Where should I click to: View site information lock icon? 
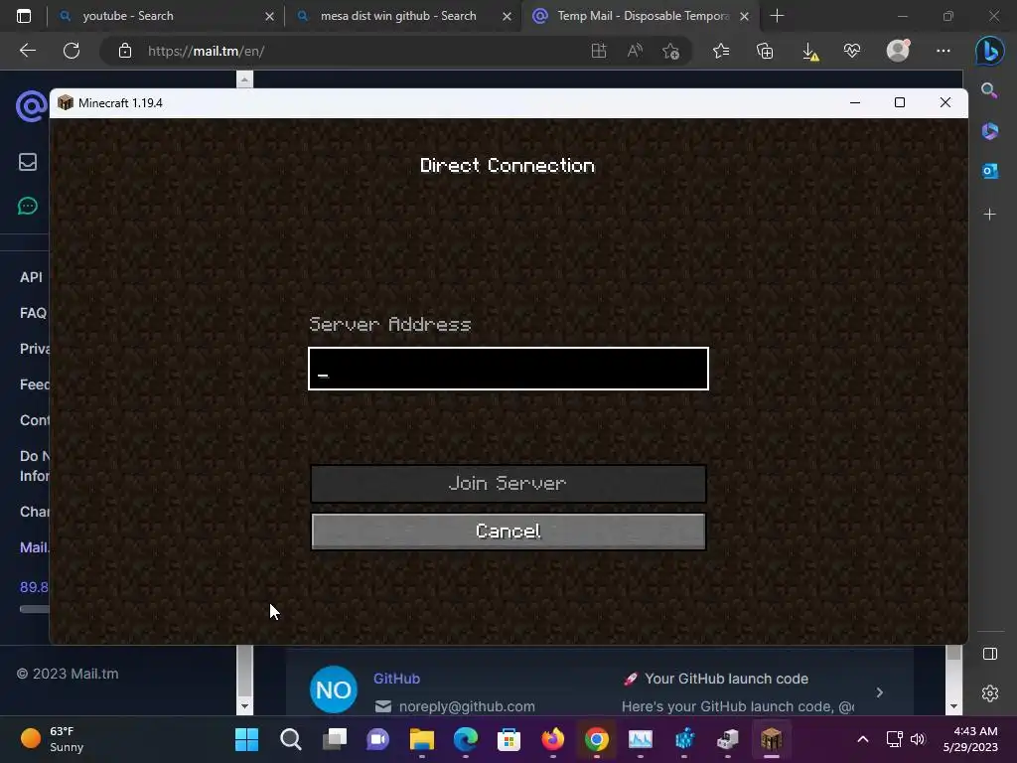(x=124, y=51)
